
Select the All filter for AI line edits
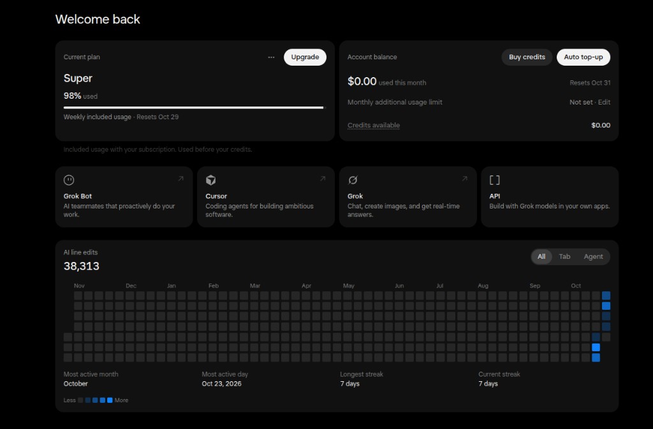541,257
